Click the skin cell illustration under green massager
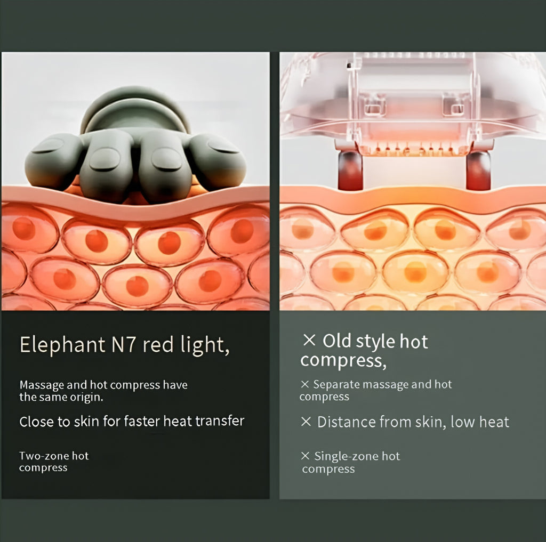 coord(135,257)
